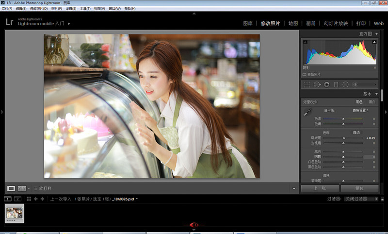Screen dimensions: 388x234
Task: Go forward with the right arrow icon
Action: (x=42, y=199)
